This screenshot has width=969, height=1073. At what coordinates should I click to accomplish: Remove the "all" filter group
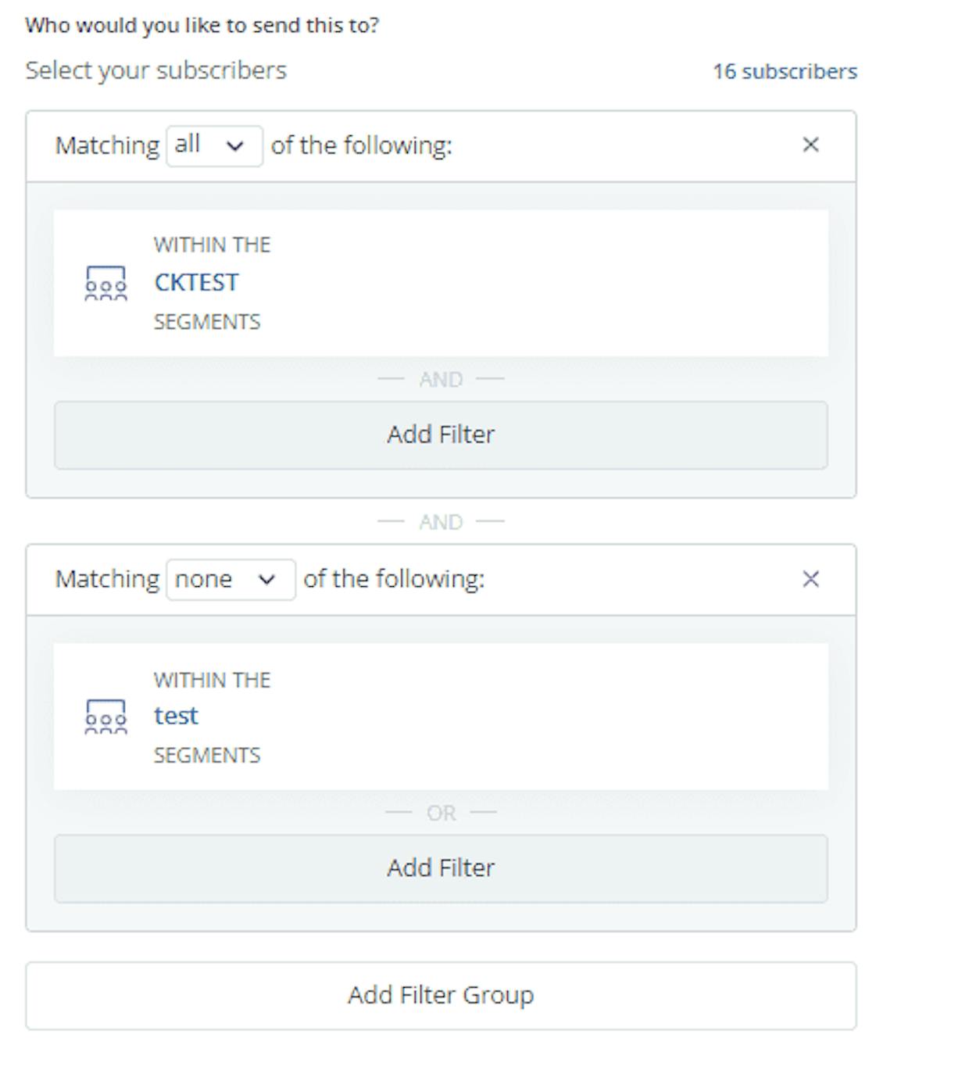pyautogui.click(x=810, y=145)
